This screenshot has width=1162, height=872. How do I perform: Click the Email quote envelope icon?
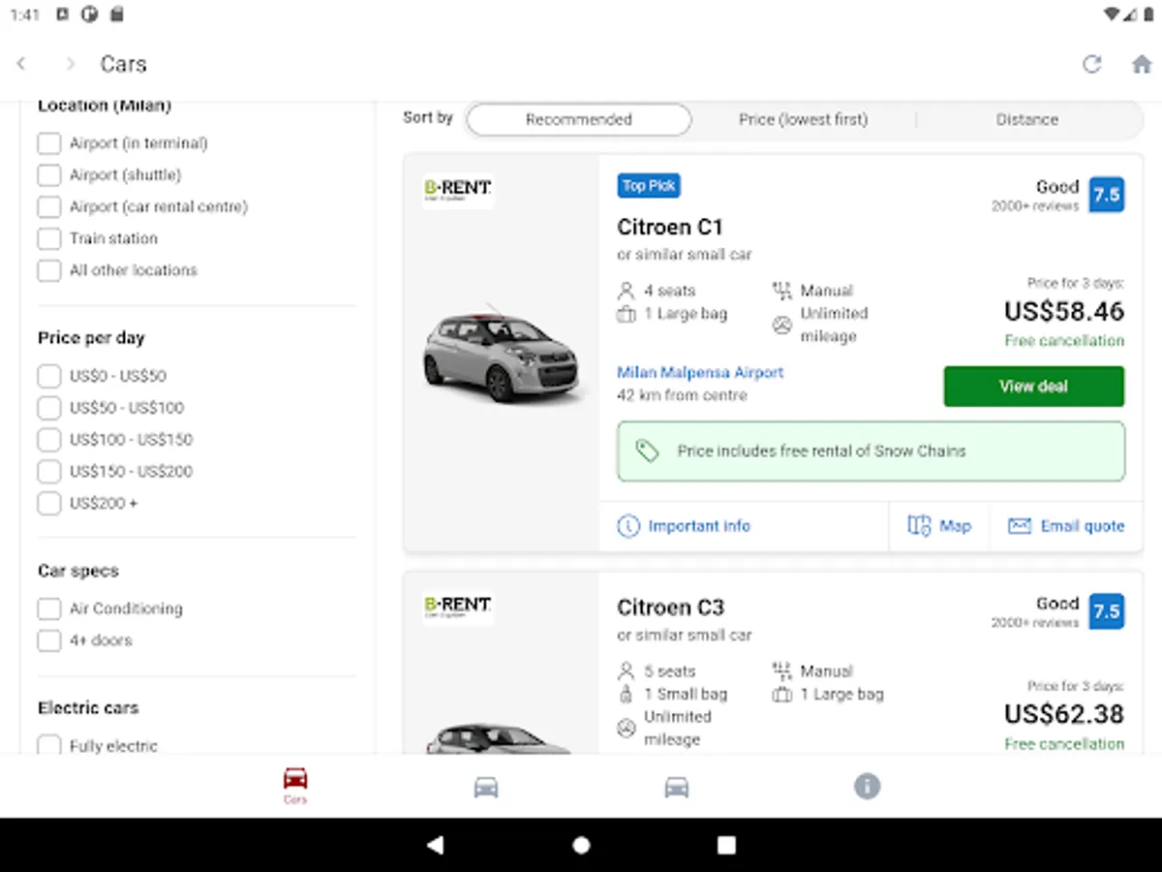pyautogui.click(x=1019, y=526)
